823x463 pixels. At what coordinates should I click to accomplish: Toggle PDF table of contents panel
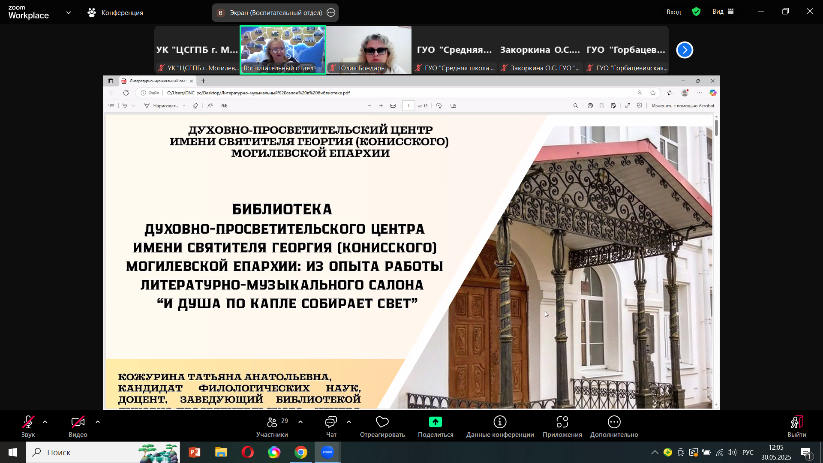coord(111,105)
